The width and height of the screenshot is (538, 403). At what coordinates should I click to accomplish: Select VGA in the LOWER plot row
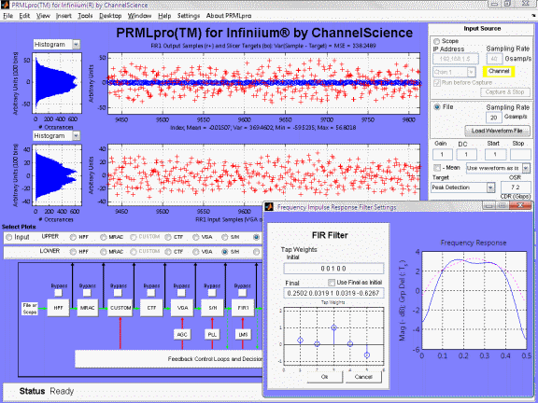coord(195,252)
